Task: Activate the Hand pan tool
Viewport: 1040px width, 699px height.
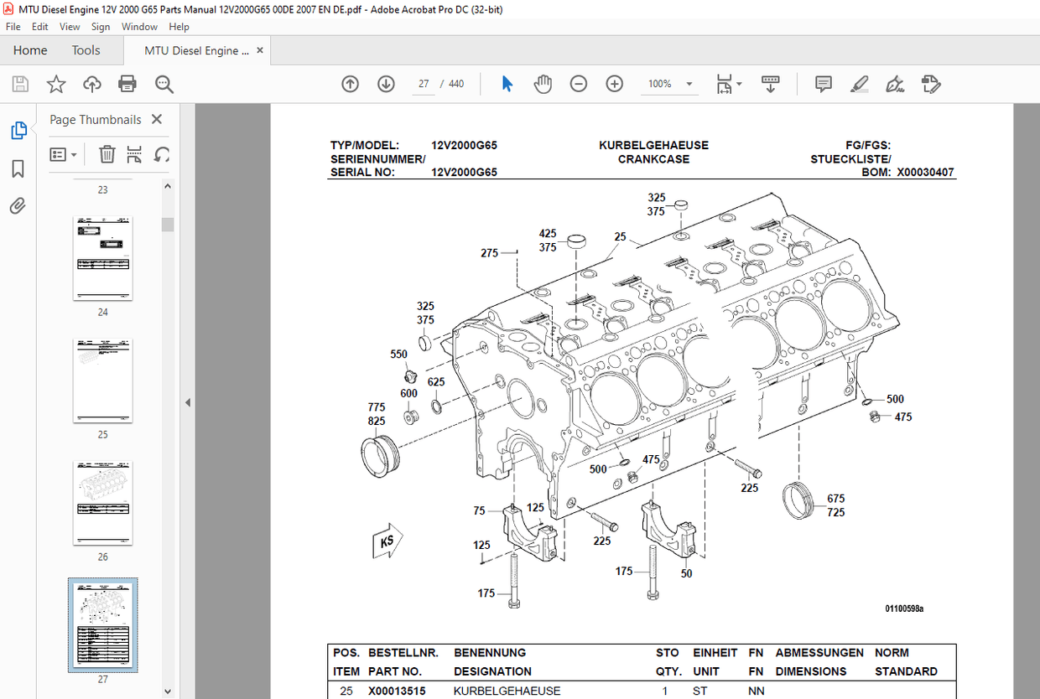Action: [x=543, y=84]
